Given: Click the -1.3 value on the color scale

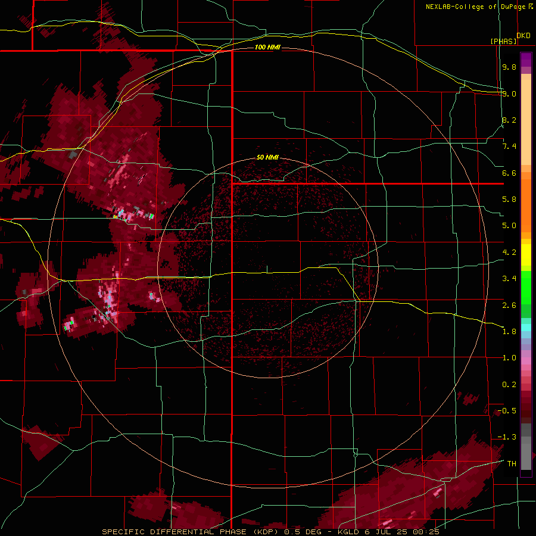Looking at the screenshot, I should click(507, 437).
